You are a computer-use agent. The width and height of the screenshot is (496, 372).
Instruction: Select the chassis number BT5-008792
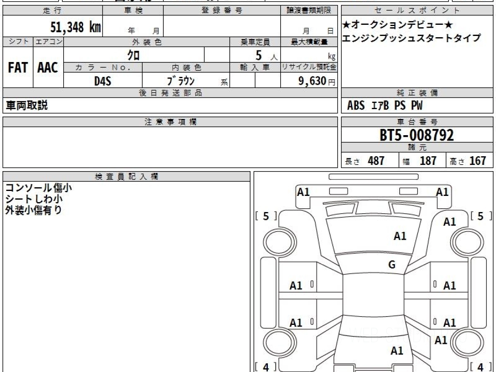[417, 135]
